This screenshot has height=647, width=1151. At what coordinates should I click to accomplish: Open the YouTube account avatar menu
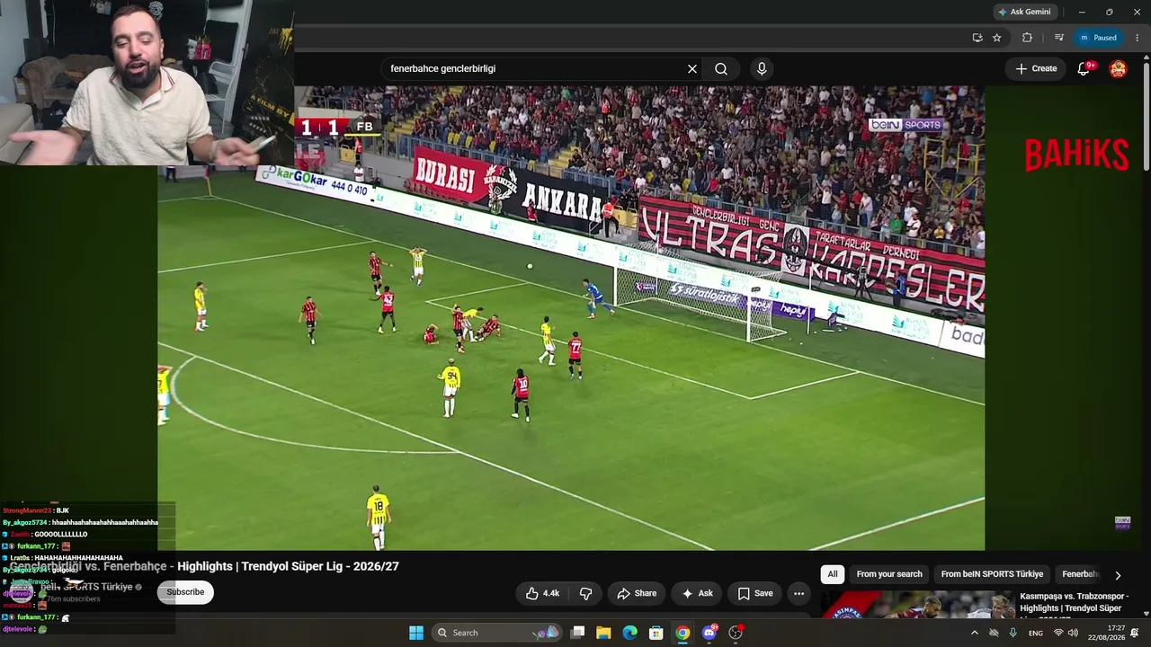coord(1118,69)
